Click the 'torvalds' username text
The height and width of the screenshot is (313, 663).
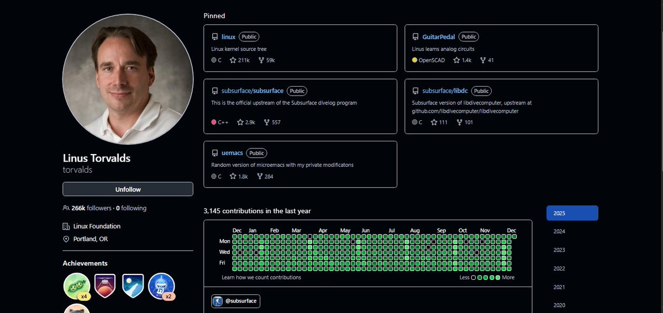coord(77,170)
